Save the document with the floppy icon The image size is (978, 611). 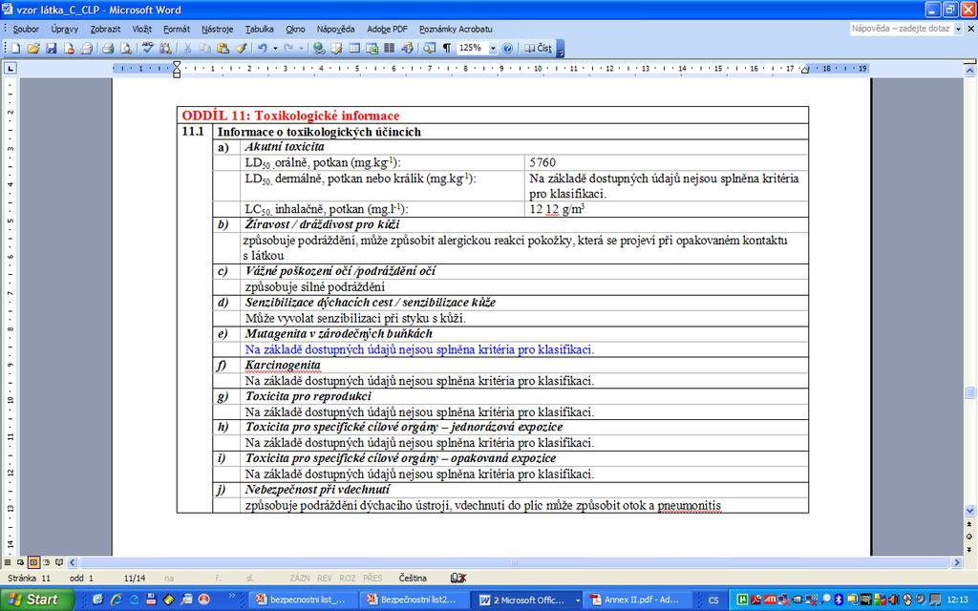[51, 48]
